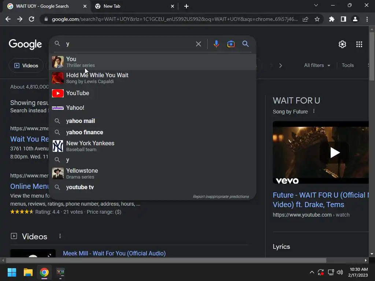
Task: Open the search Tools option
Action: pos(348,65)
